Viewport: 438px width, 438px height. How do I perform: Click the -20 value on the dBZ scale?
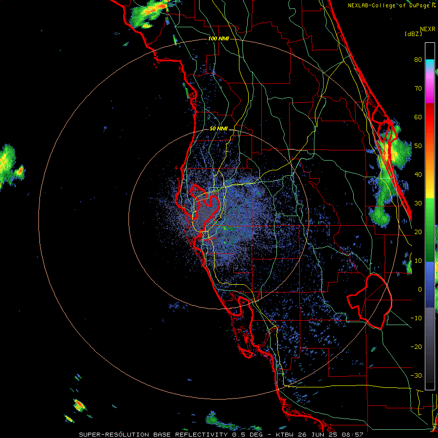[416, 347]
